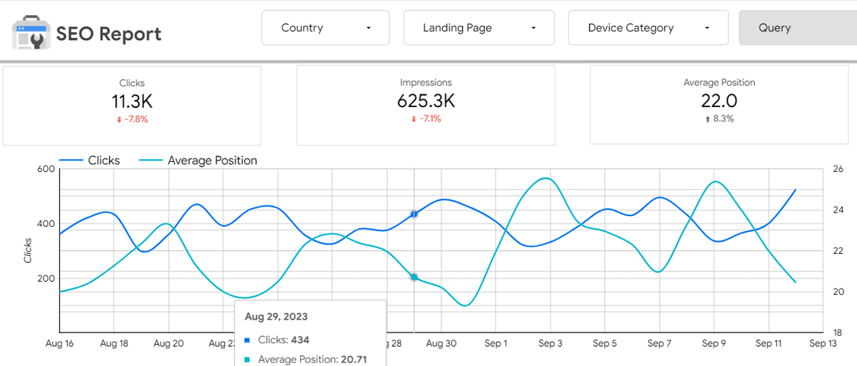Click the red down arrow beside -7.1%
This screenshot has height=366, width=857.
coord(414,119)
